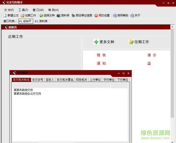Image resolution: width=176 pixels, height=143 pixels.
Task: Choose the 报告 document type link
Action: click(x=101, y=55)
